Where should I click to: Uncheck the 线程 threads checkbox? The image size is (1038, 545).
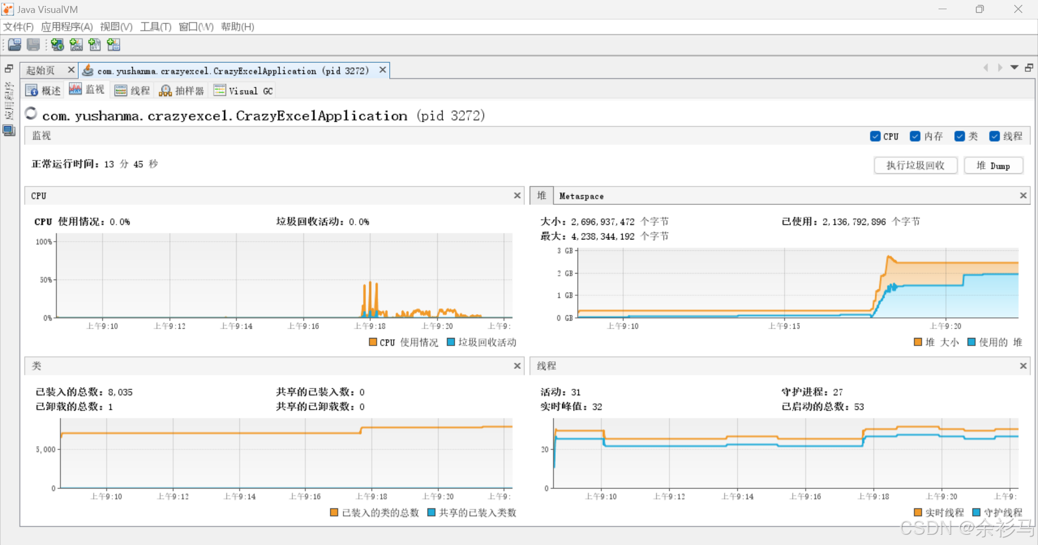(994, 136)
